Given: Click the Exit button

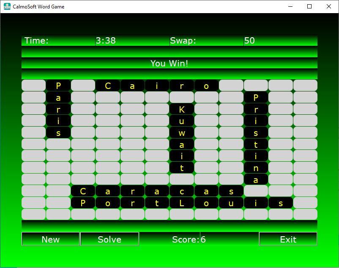Looking at the screenshot, I should (288, 239).
